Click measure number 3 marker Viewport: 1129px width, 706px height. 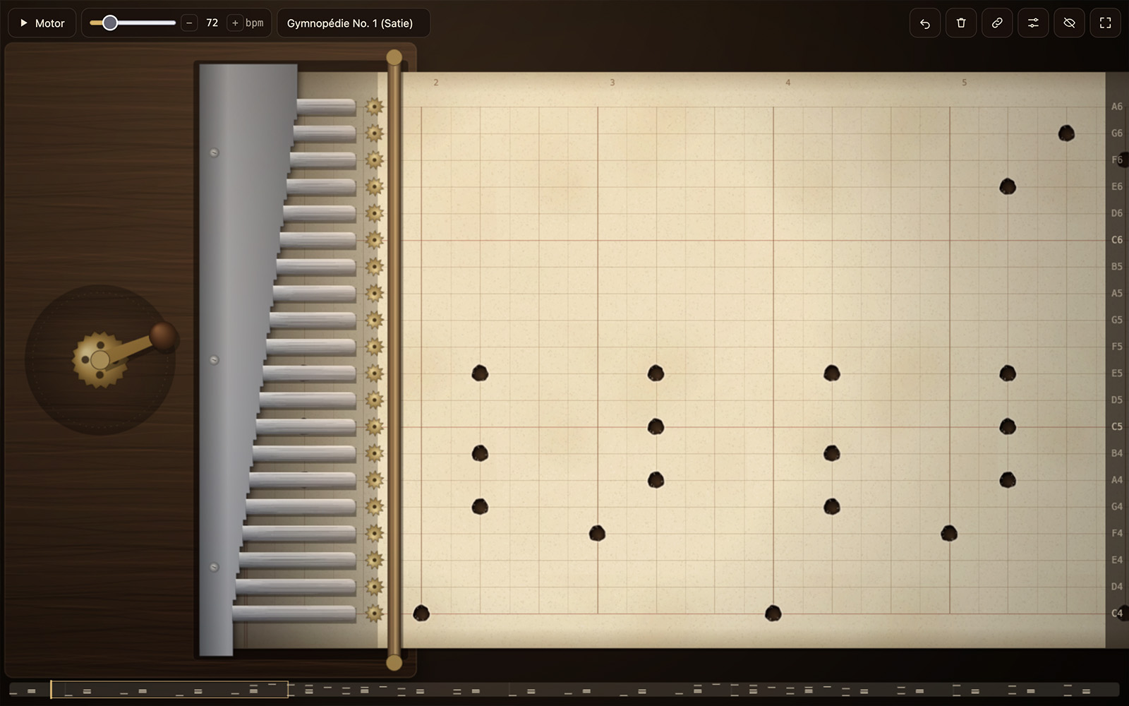click(x=612, y=83)
